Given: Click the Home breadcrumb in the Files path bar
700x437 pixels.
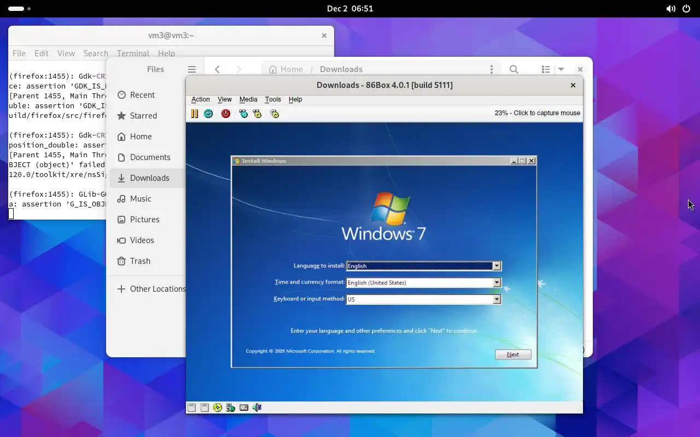Looking at the screenshot, I should (285, 69).
